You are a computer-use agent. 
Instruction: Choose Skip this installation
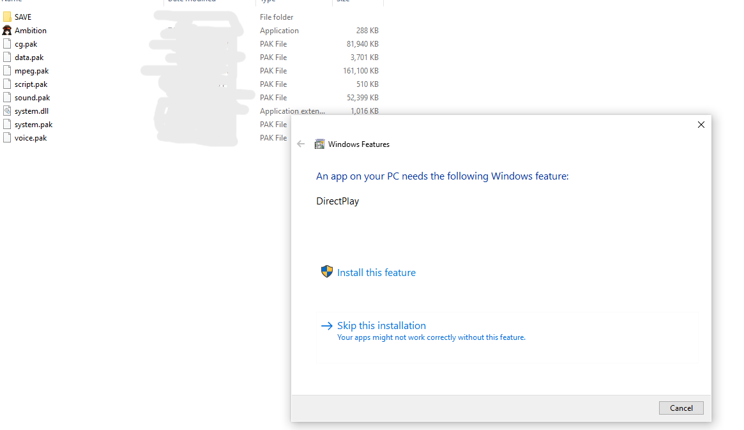tap(507, 337)
